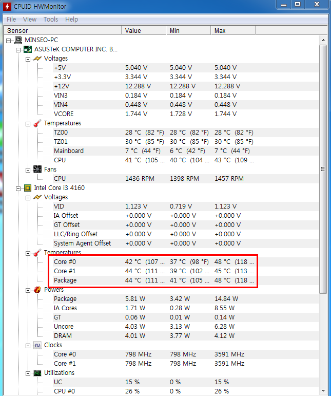Select the +5V voltage row
The width and height of the screenshot is (331, 396).
click(186, 68)
